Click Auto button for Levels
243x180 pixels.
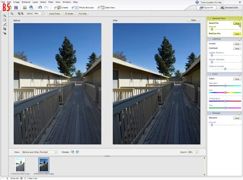[x=237, y=44]
